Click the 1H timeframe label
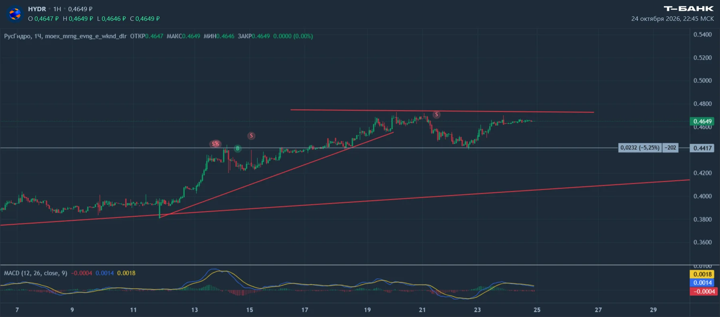The height and width of the screenshot is (317, 720). pyautogui.click(x=57, y=9)
